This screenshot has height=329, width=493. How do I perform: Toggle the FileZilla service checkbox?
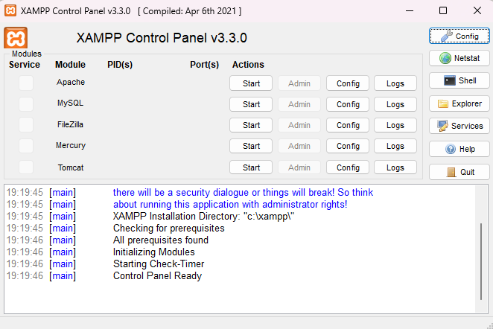[x=26, y=125]
